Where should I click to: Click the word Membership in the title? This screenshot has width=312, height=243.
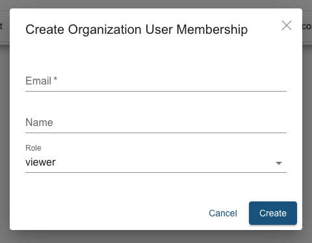click(x=212, y=29)
